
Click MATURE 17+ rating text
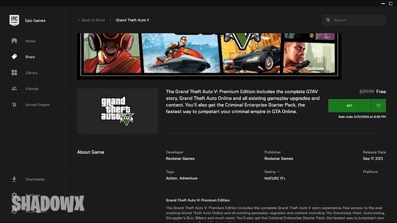[275, 178]
